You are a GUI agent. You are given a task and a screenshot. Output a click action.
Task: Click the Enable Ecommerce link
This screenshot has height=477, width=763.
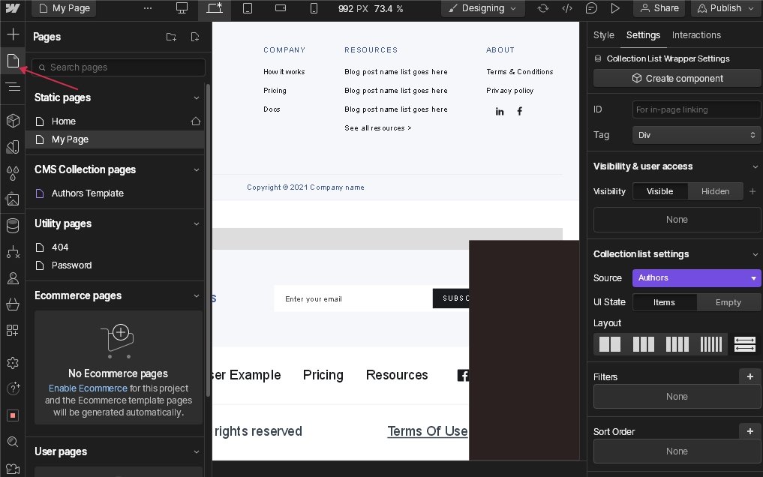[88, 388]
